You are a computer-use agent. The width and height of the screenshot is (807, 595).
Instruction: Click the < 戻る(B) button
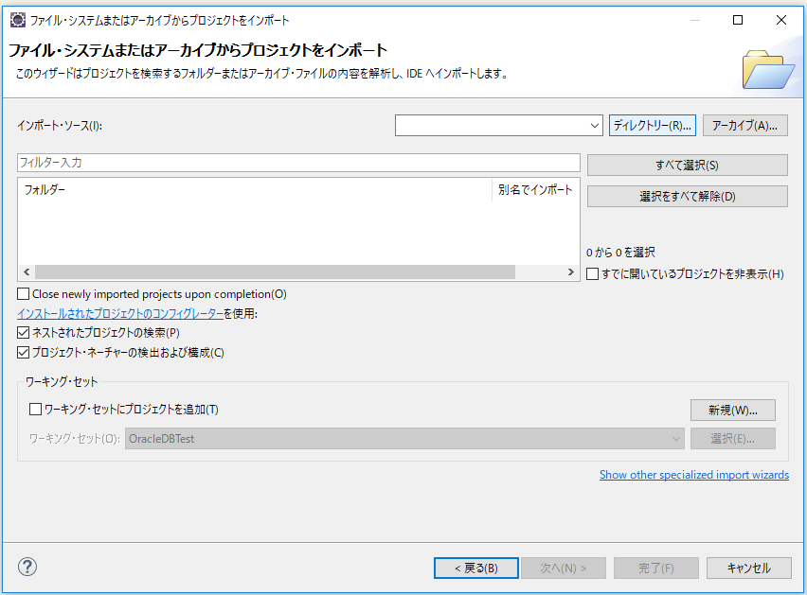point(476,568)
